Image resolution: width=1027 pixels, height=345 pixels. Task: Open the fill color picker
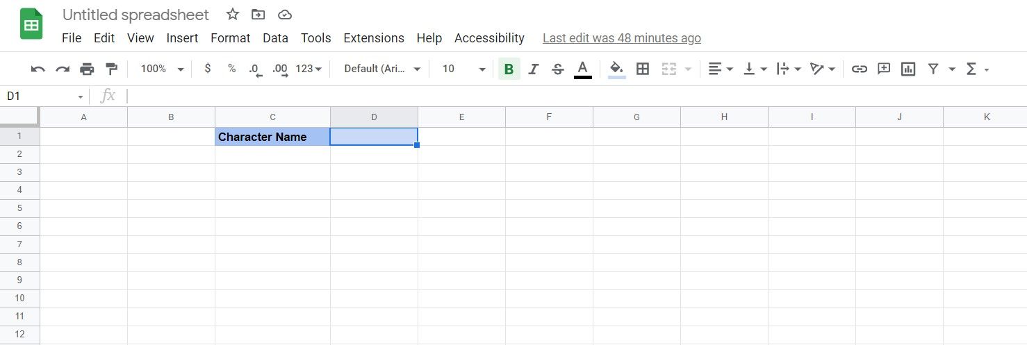(x=616, y=69)
